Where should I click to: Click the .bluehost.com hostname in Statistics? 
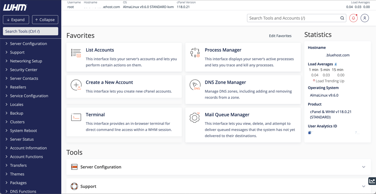click(x=337, y=55)
